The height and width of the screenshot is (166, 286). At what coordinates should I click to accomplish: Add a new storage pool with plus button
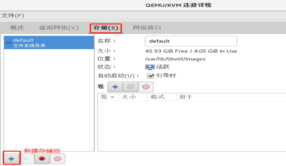point(11,159)
